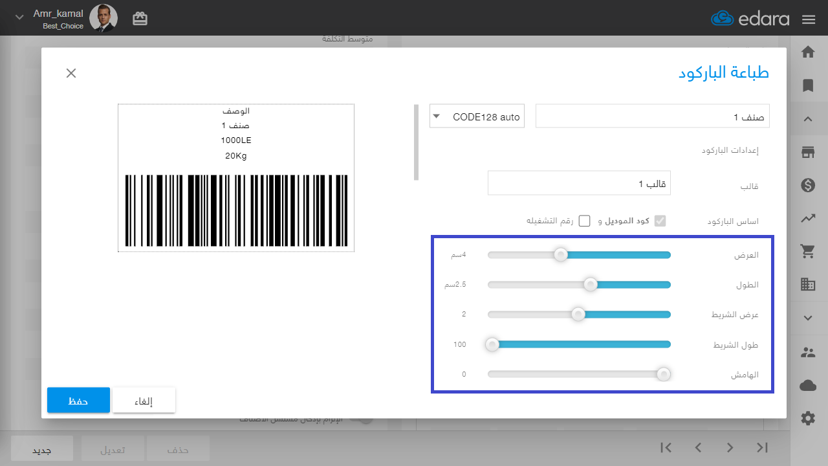Image resolution: width=828 pixels, height=466 pixels.
Task: Open the shopping cart icon in sidebar
Action: tap(808, 252)
